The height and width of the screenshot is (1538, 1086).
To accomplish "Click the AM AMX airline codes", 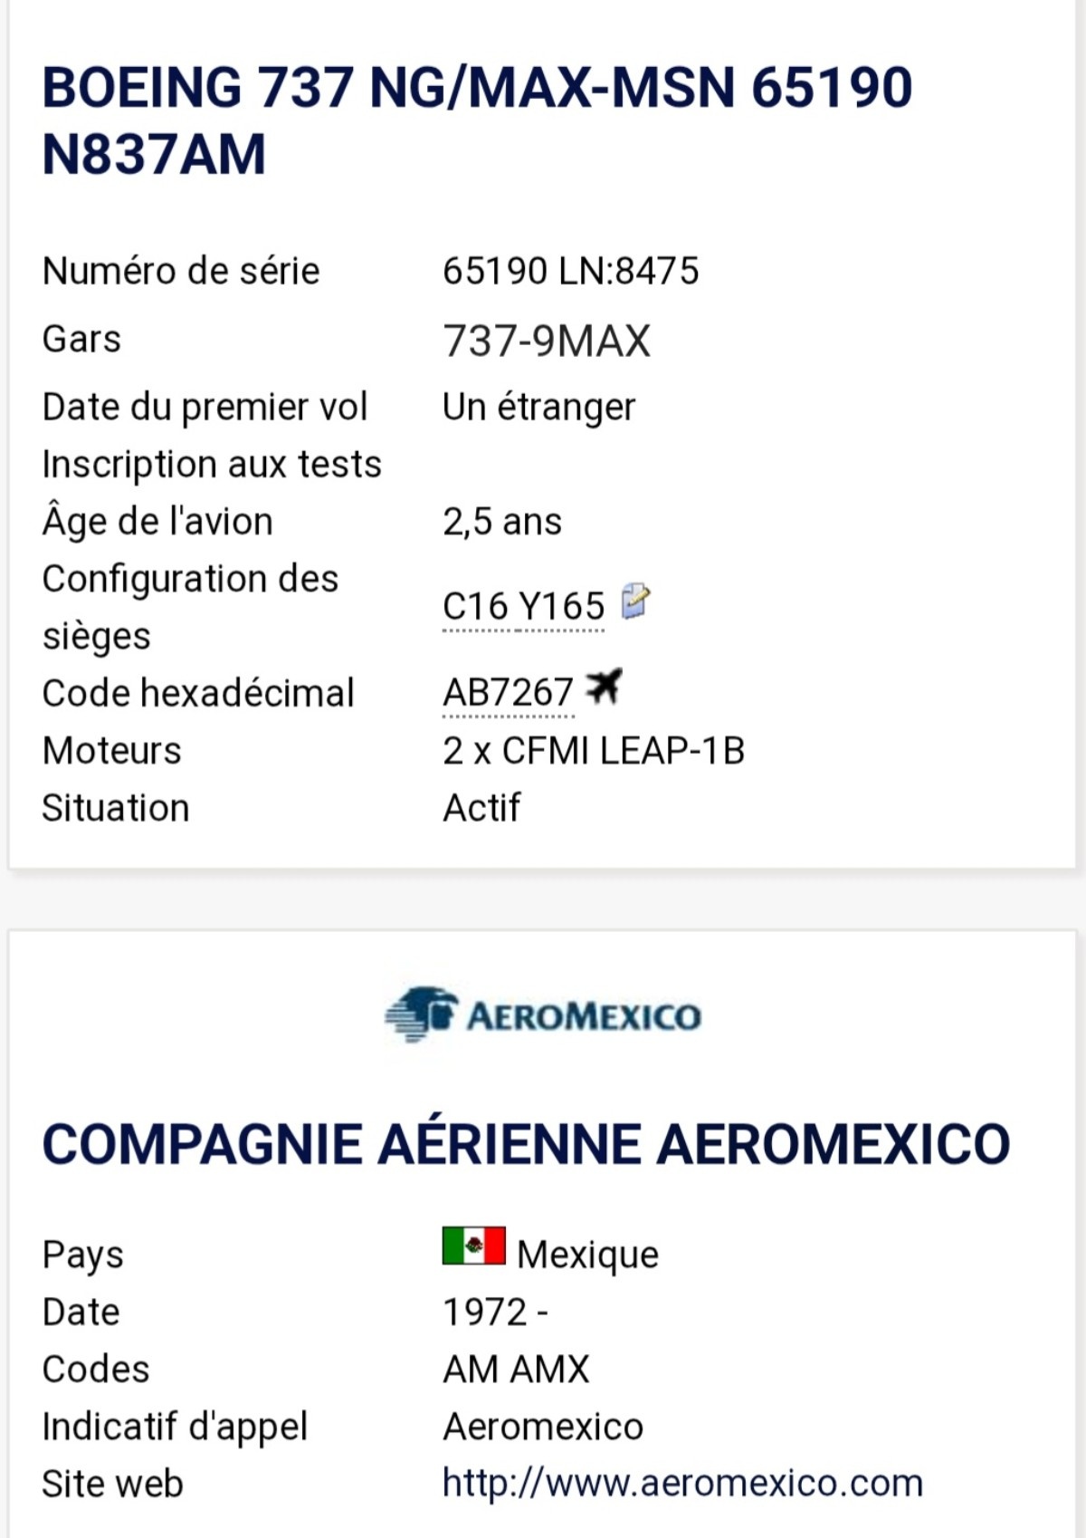I will coord(516,1370).
